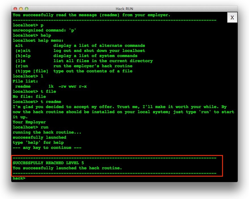Click the '(t)ype [file]' help menu entry
The width and height of the screenshot is (249, 199).
[x=32, y=71]
